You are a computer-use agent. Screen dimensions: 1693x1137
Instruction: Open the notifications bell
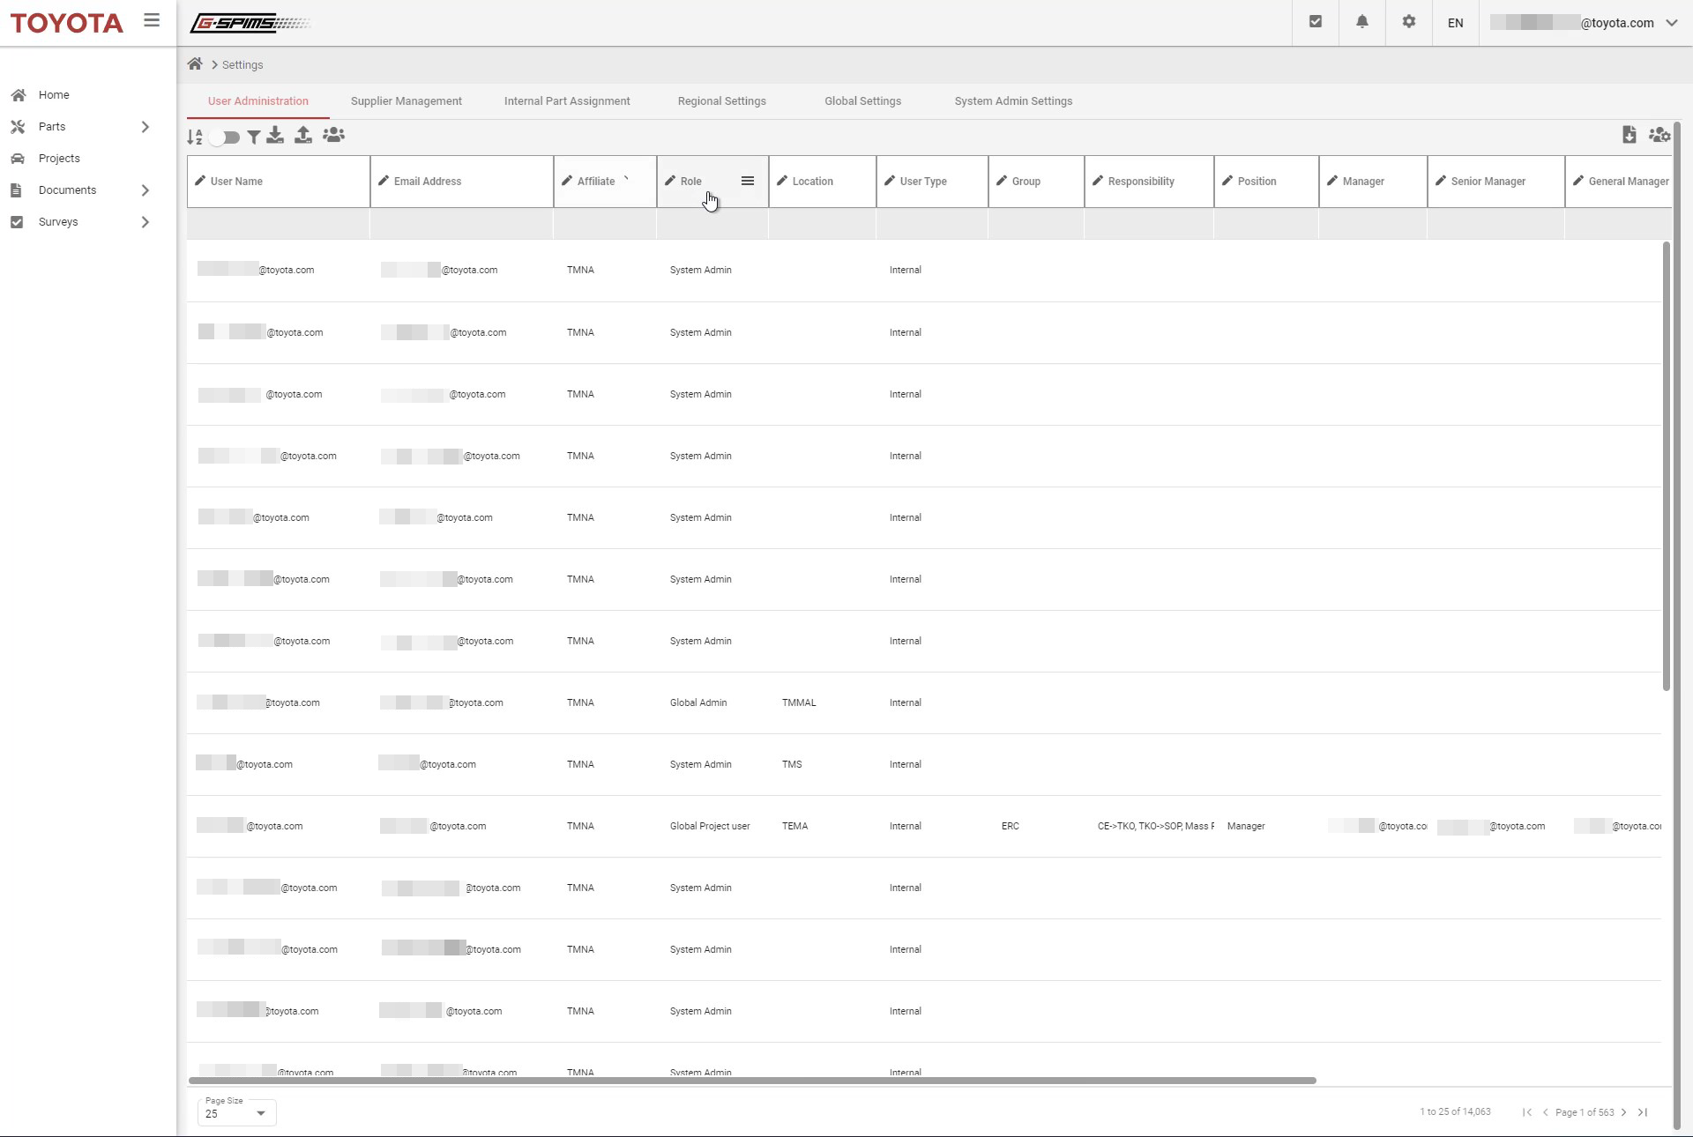click(x=1361, y=22)
